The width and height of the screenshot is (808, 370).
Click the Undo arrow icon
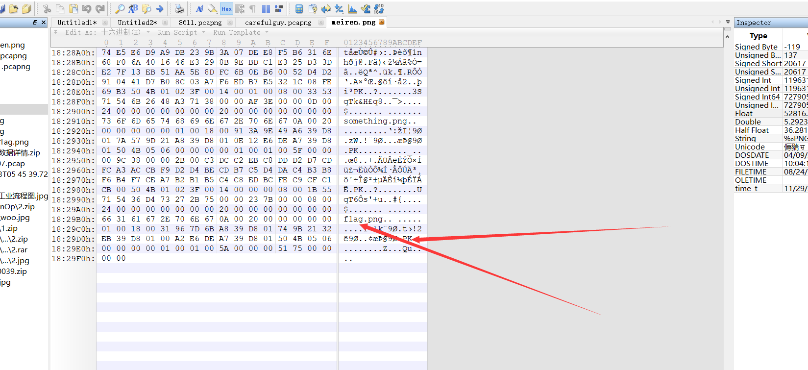click(x=87, y=9)
